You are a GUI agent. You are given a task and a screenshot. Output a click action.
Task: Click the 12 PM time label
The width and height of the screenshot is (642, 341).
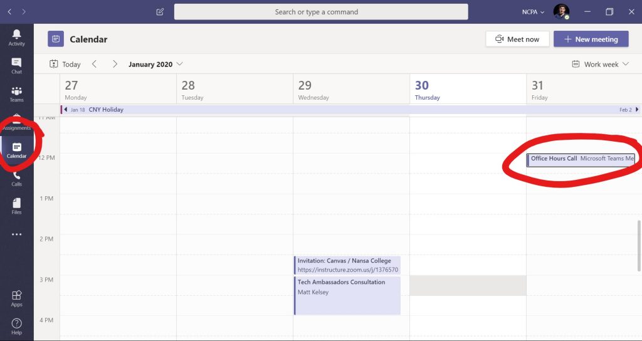[x=46, y=157]
